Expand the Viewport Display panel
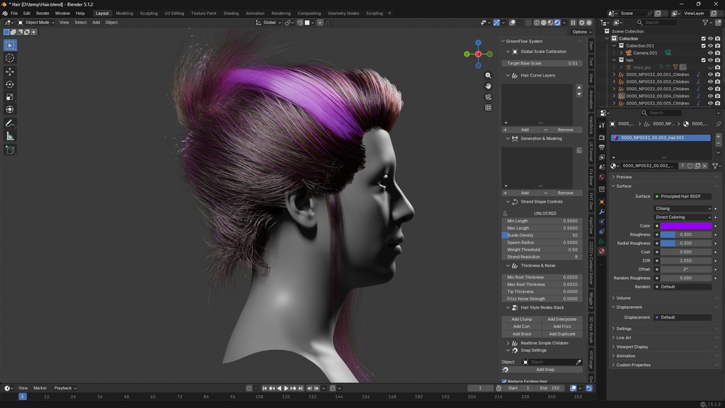Viewport: 725px width, 408px height. (632, 347)
